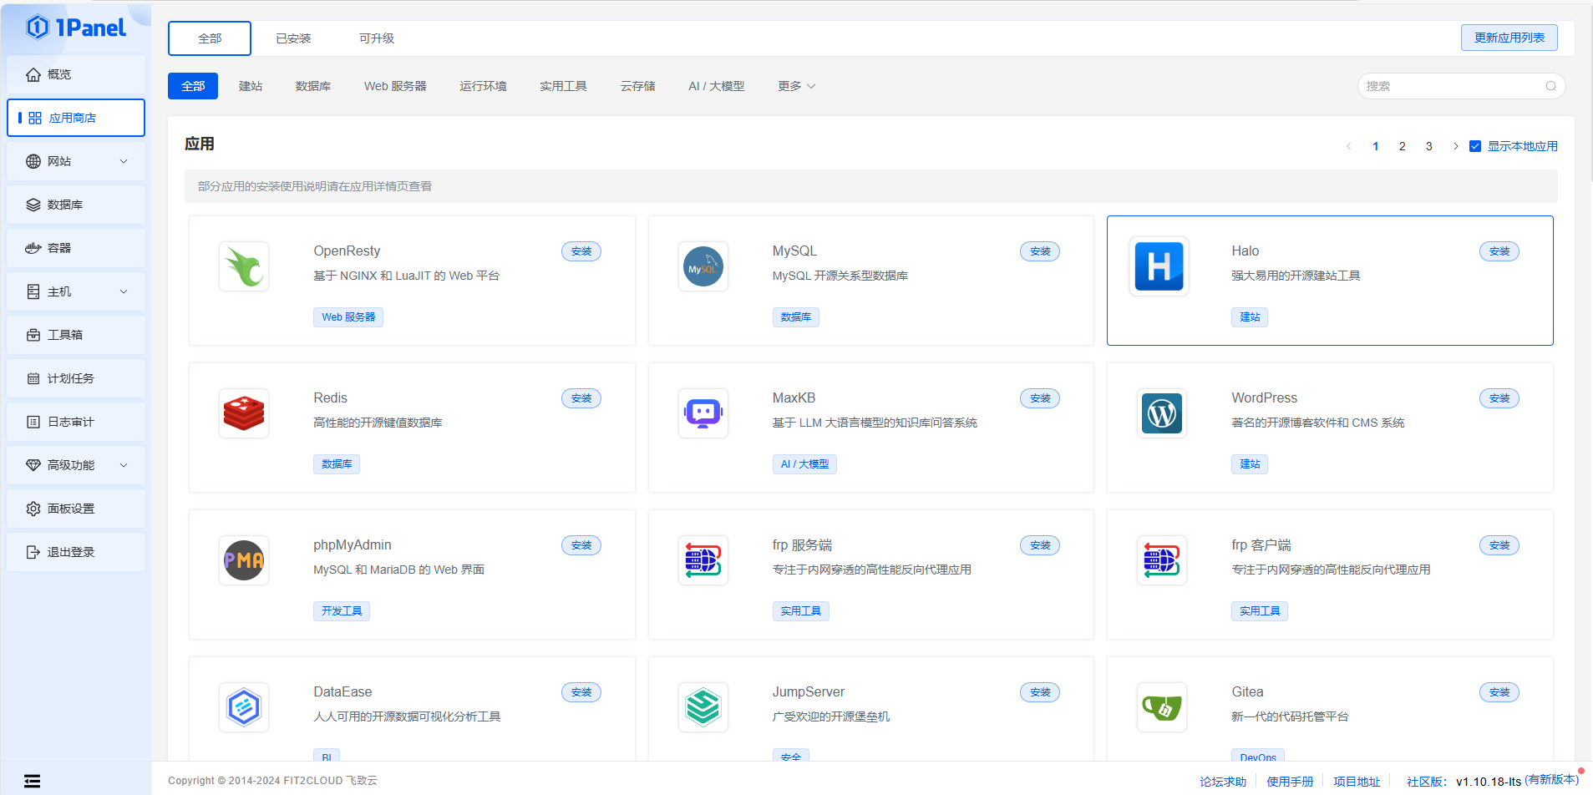Select the 应用商店 grid icon
The width and height of the screenshot is (1593, 795).
35,118
